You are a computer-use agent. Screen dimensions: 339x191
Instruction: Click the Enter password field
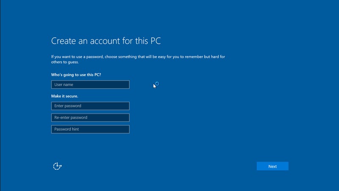90,106
